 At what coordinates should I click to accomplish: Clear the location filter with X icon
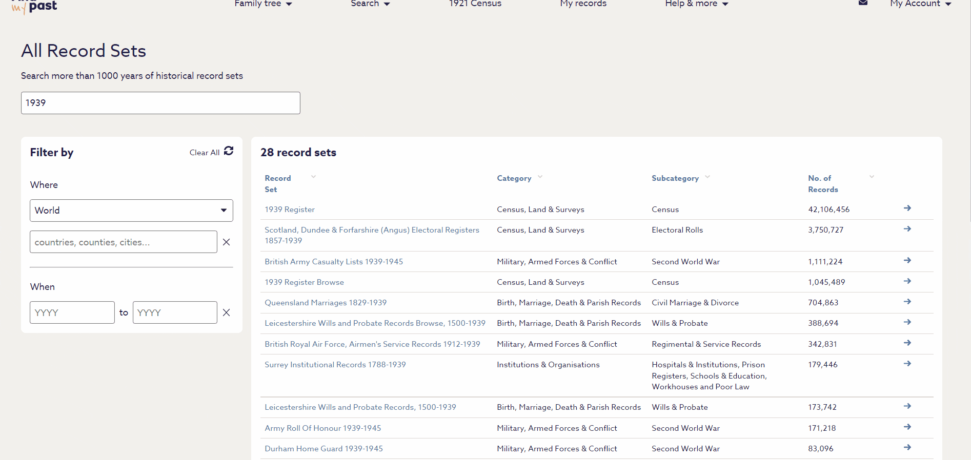point(226,242)
